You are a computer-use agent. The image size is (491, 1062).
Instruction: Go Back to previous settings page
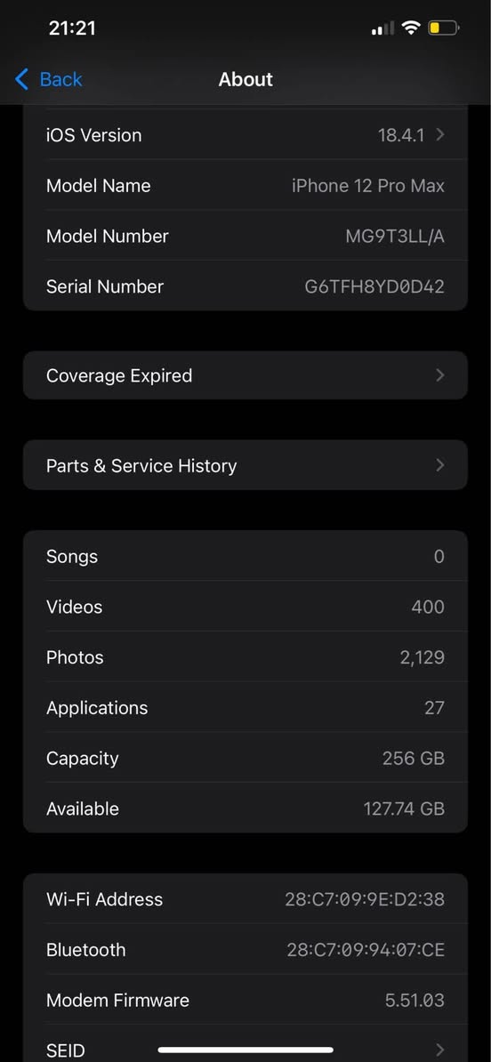click(49, 79)
